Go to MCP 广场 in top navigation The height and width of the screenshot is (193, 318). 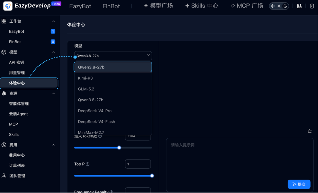[247, 6]
